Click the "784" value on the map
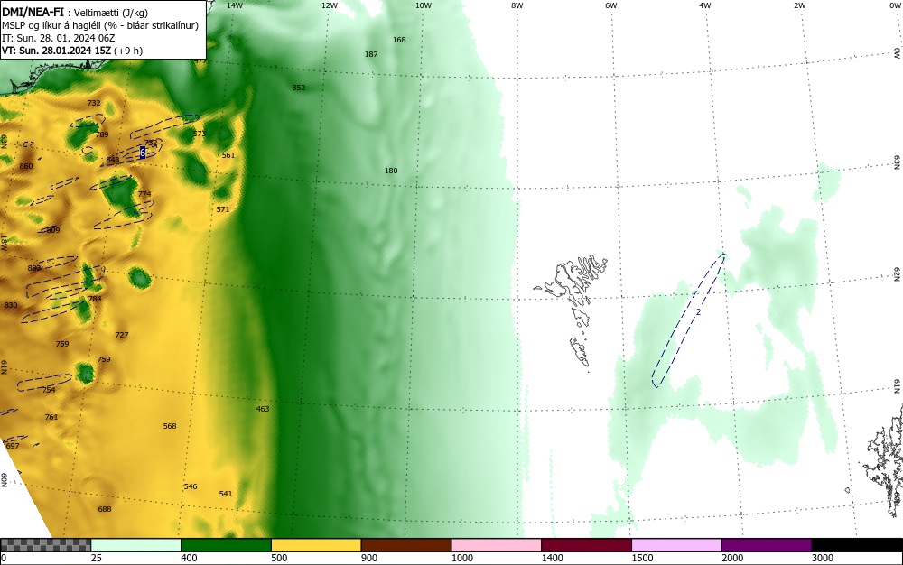The image size is (903, 565). click(95, 299)
